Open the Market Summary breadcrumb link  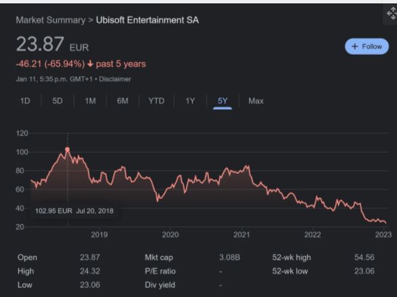(51, 20)
